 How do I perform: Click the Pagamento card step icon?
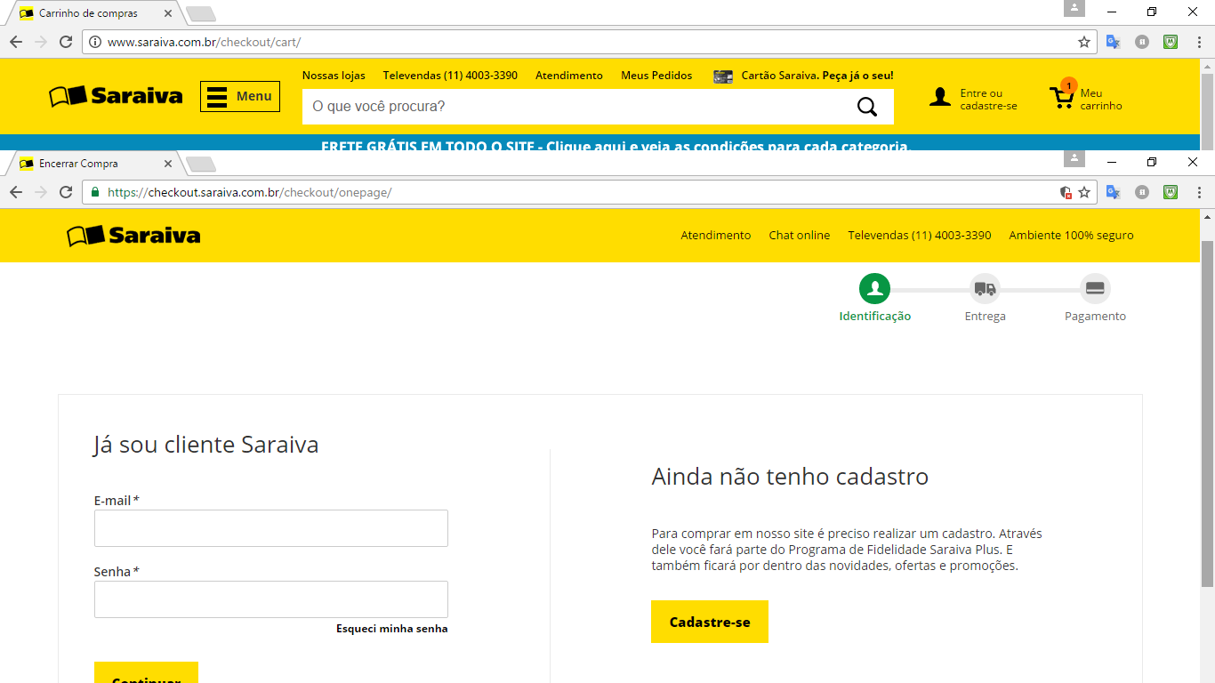[x=1095, y=289]
